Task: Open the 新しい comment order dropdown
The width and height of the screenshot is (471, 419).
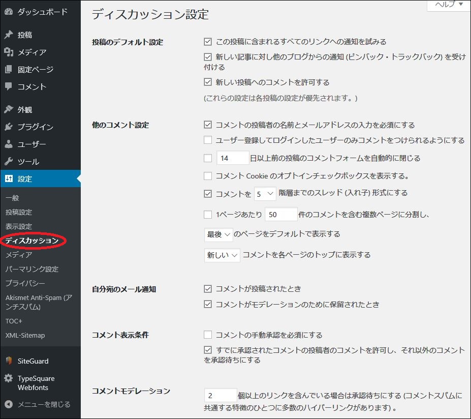Action: point(222,255)
